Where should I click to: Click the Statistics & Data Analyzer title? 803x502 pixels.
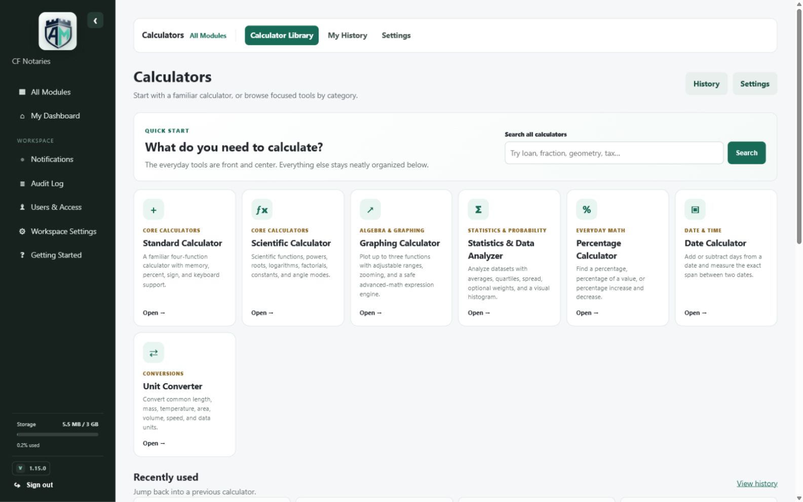[x=501, y=250]
